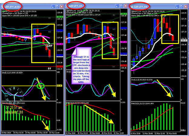Viewport: 189px width, 136px height.
Task: Click the green 138.23 price label in M30 chart
Action: pos(60,17)
